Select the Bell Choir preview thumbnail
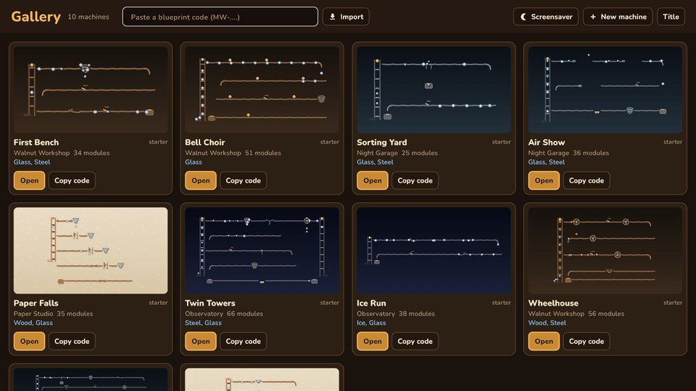Viewport: 696px width, 391px height. [x=262, y=90]
